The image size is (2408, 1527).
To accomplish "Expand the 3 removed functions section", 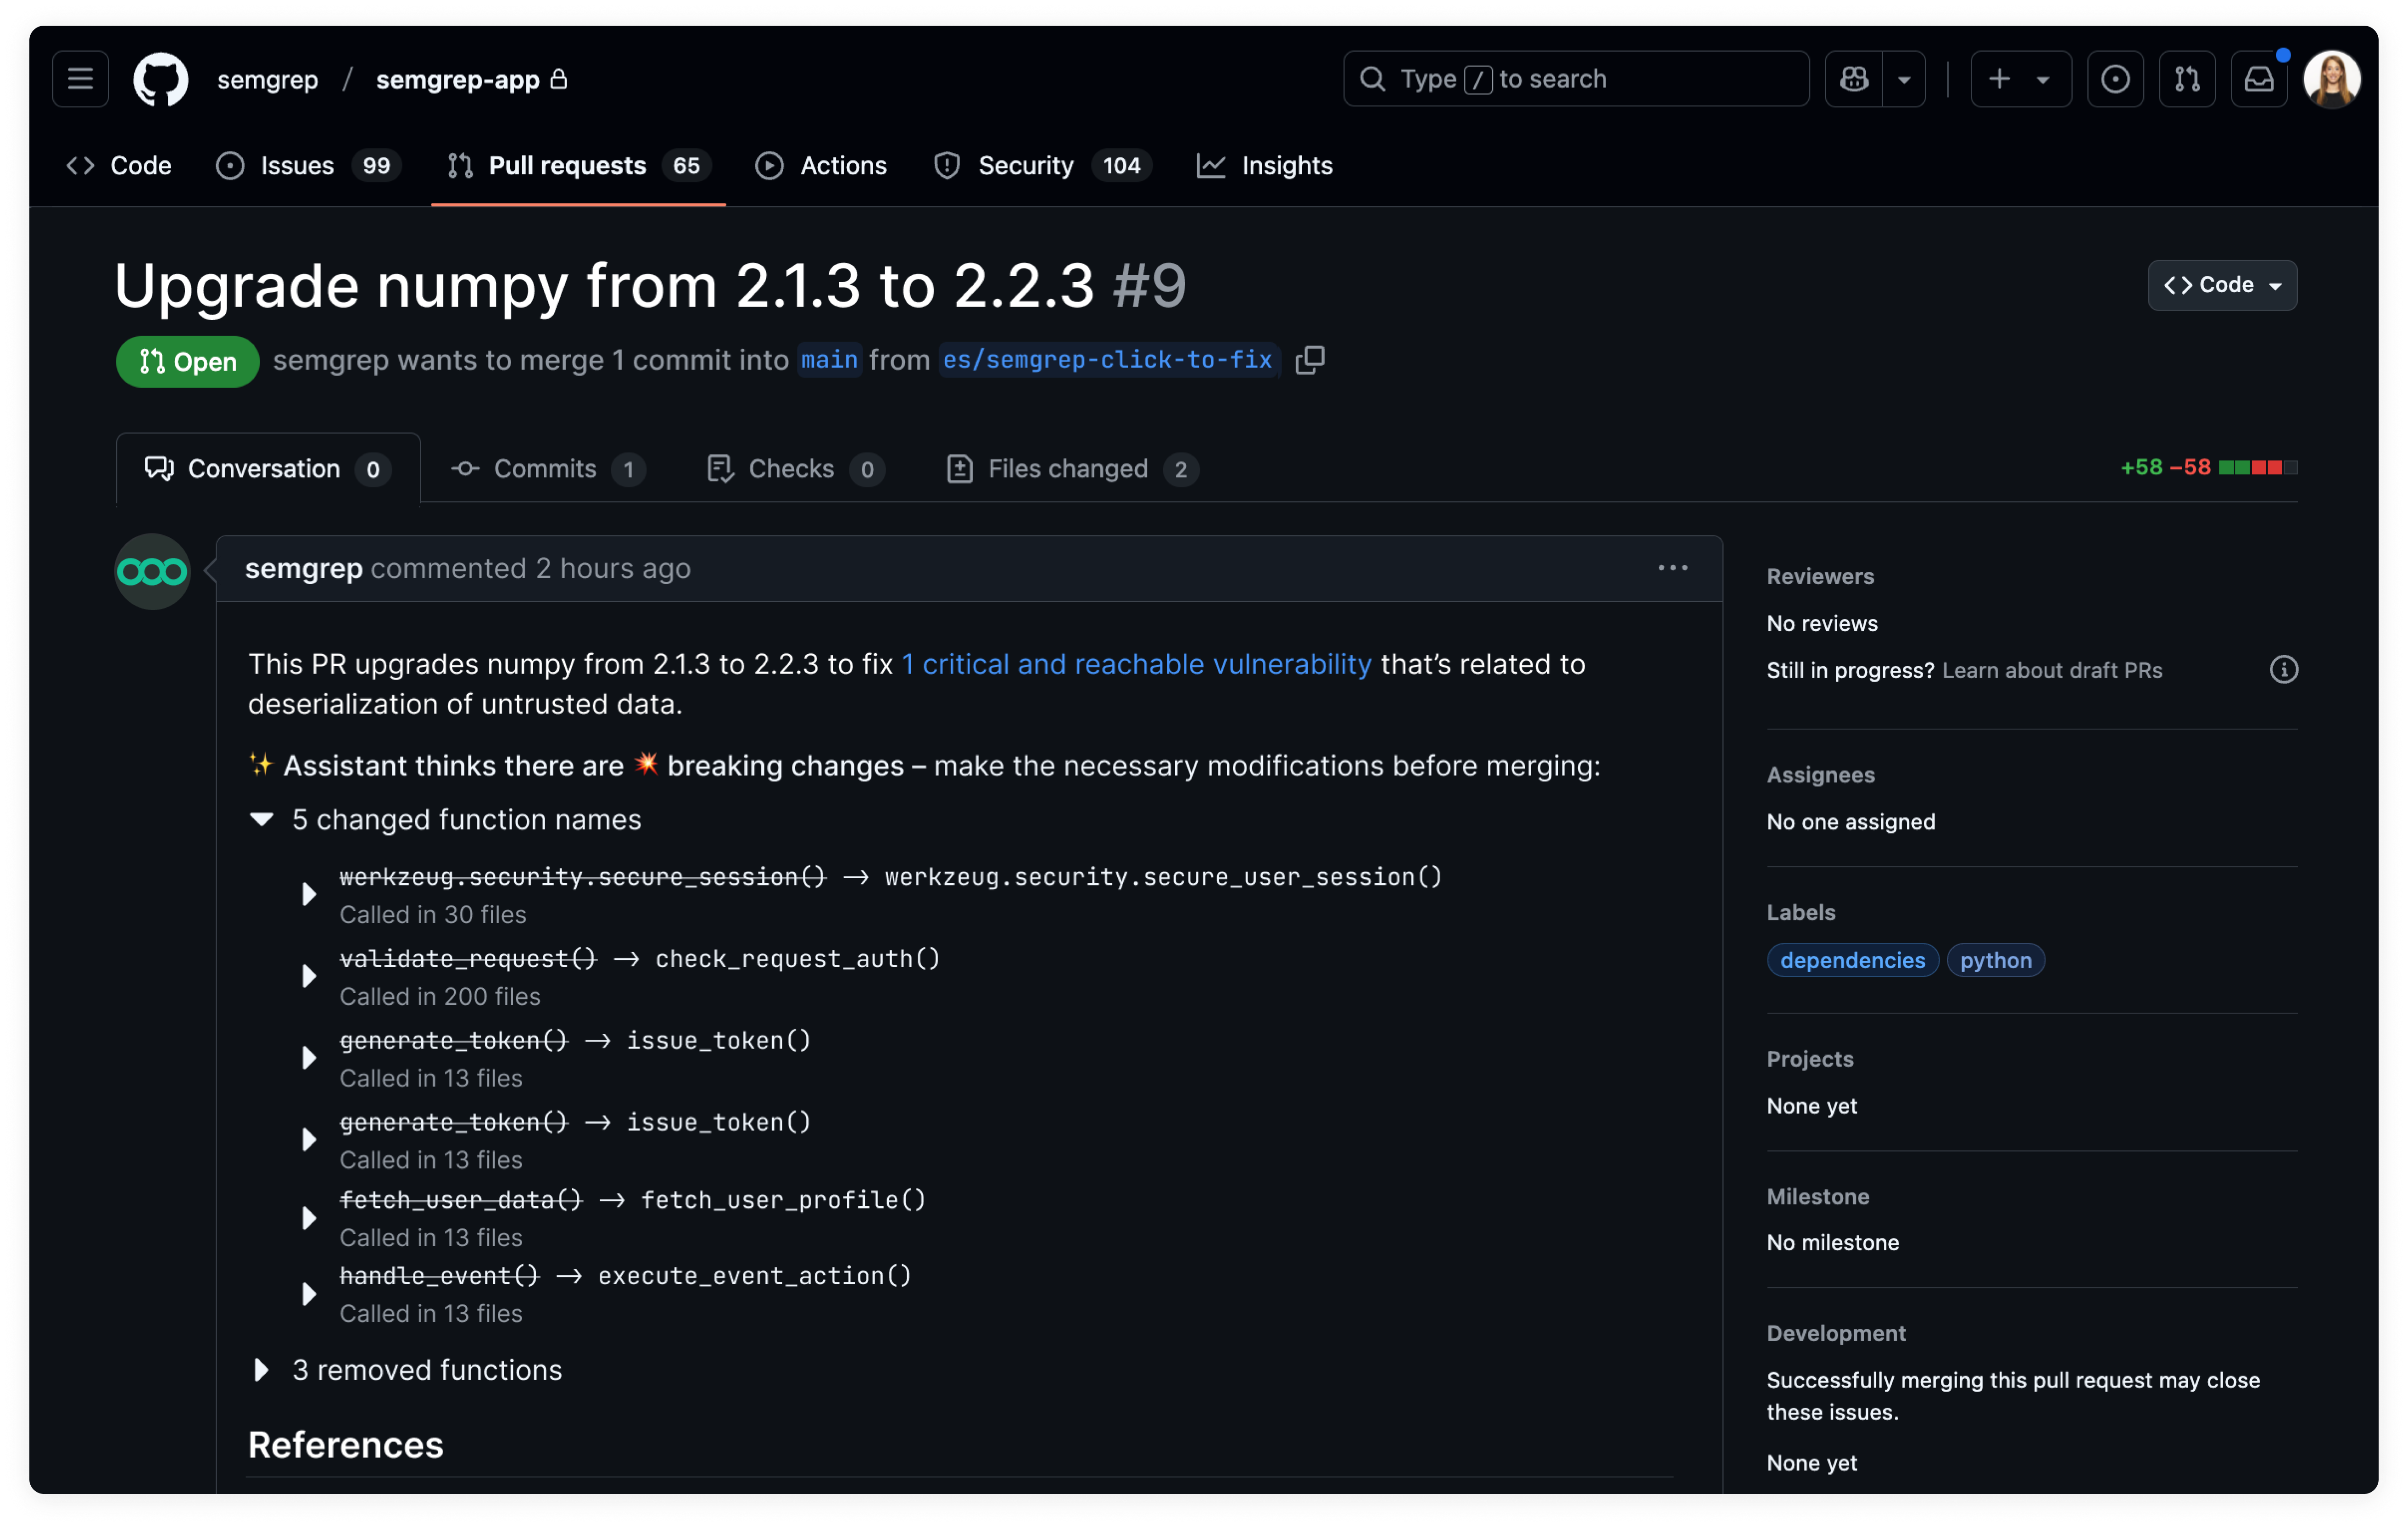I will 262,1370.
